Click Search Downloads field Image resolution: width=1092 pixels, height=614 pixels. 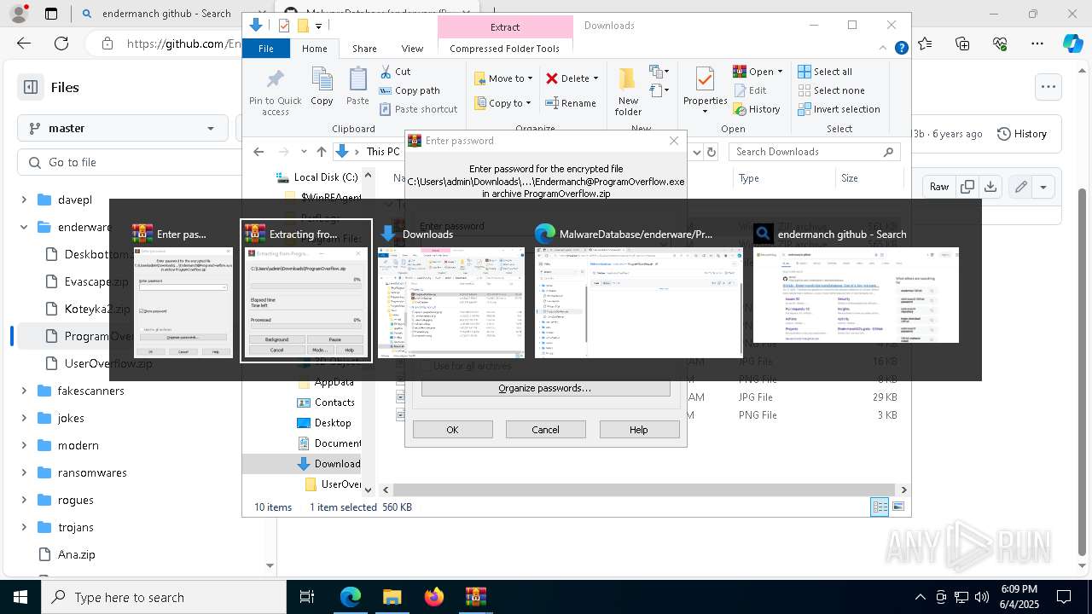click(x=815, y=152)
